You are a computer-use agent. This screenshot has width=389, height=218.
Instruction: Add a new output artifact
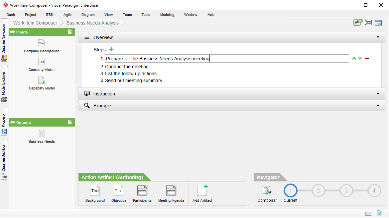click(x=70, y=122)
